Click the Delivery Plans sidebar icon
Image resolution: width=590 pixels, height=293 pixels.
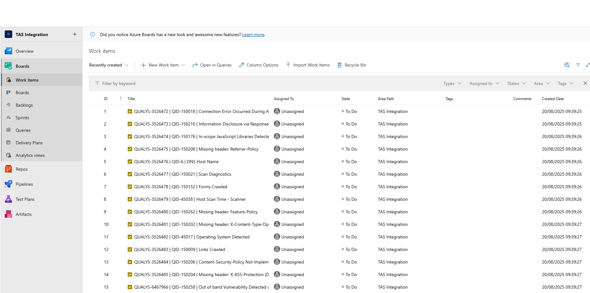[x=9, y=143]
